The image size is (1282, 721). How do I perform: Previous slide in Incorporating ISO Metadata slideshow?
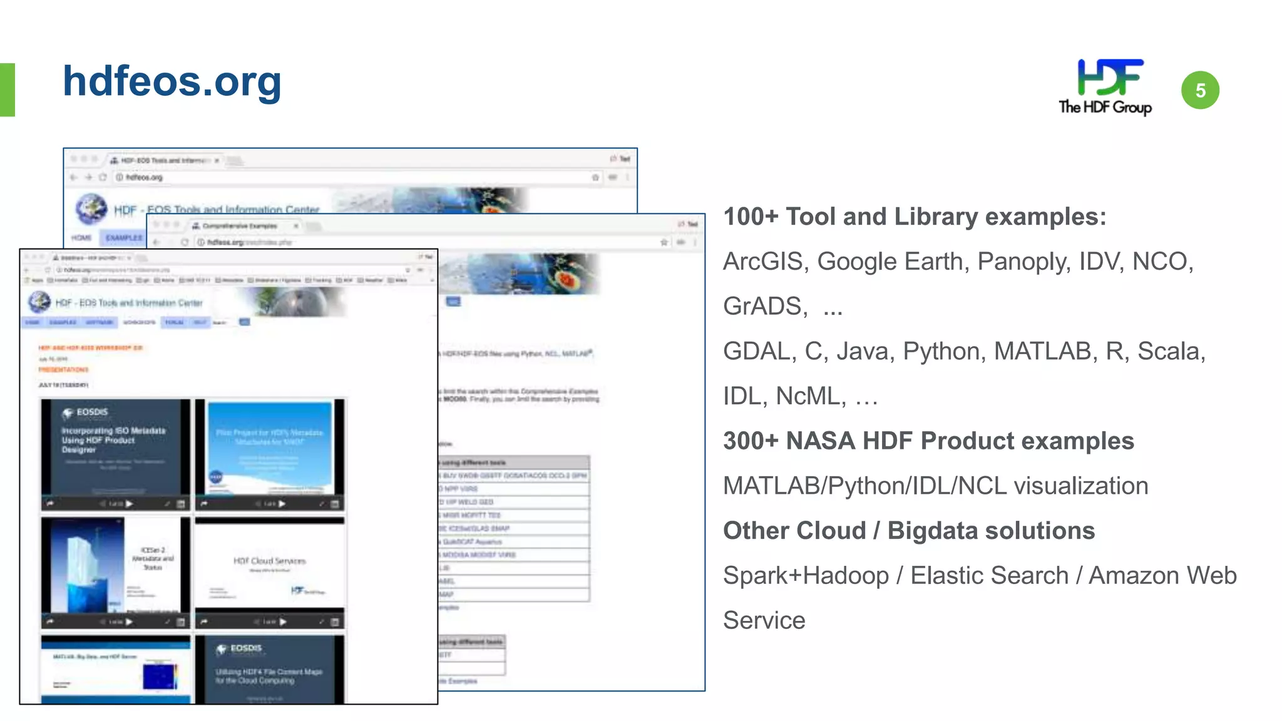coord(103,504)
